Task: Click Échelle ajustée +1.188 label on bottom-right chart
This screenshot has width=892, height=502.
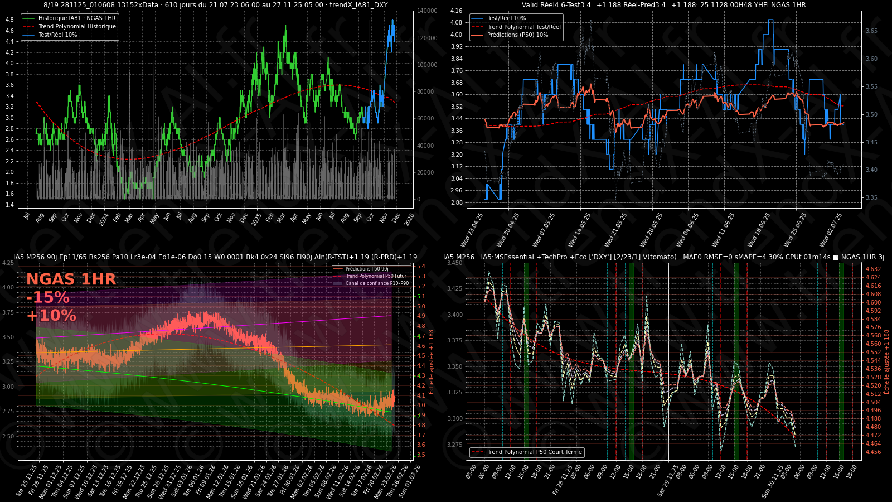Action: pos(886,361)
